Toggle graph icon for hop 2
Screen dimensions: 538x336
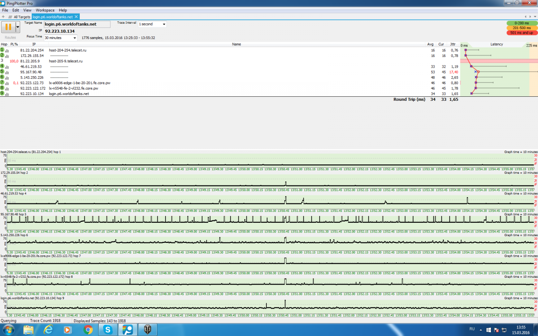[7, 56]
